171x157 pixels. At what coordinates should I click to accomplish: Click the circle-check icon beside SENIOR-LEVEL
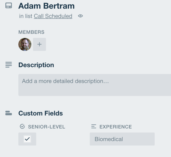click(x=22, y=126)
